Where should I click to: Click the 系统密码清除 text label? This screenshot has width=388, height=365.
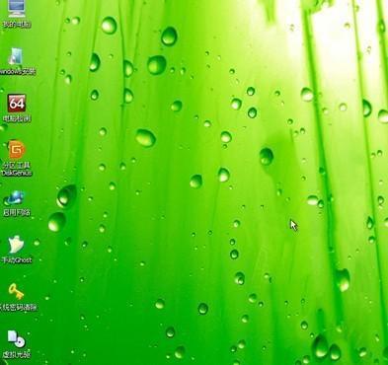[18, 308]
